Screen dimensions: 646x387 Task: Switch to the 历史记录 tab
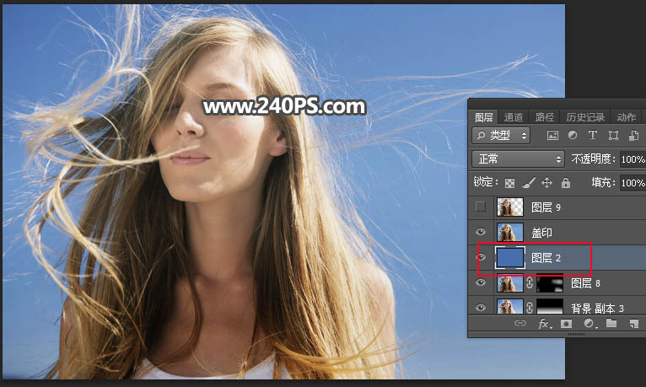585,117
